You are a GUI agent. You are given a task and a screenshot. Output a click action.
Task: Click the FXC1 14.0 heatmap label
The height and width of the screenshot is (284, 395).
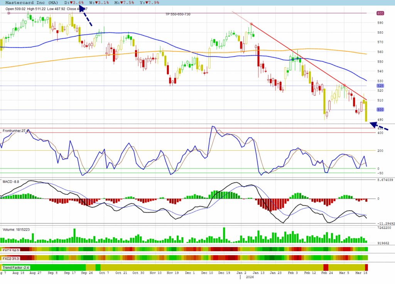pos(11,250)
